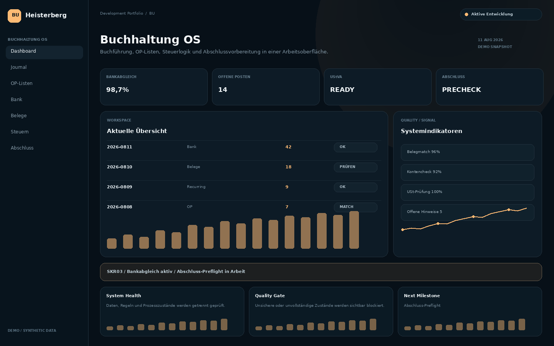Open the Offene Posten card
Viewport: 554px width, 346px height.
point(266,87)
